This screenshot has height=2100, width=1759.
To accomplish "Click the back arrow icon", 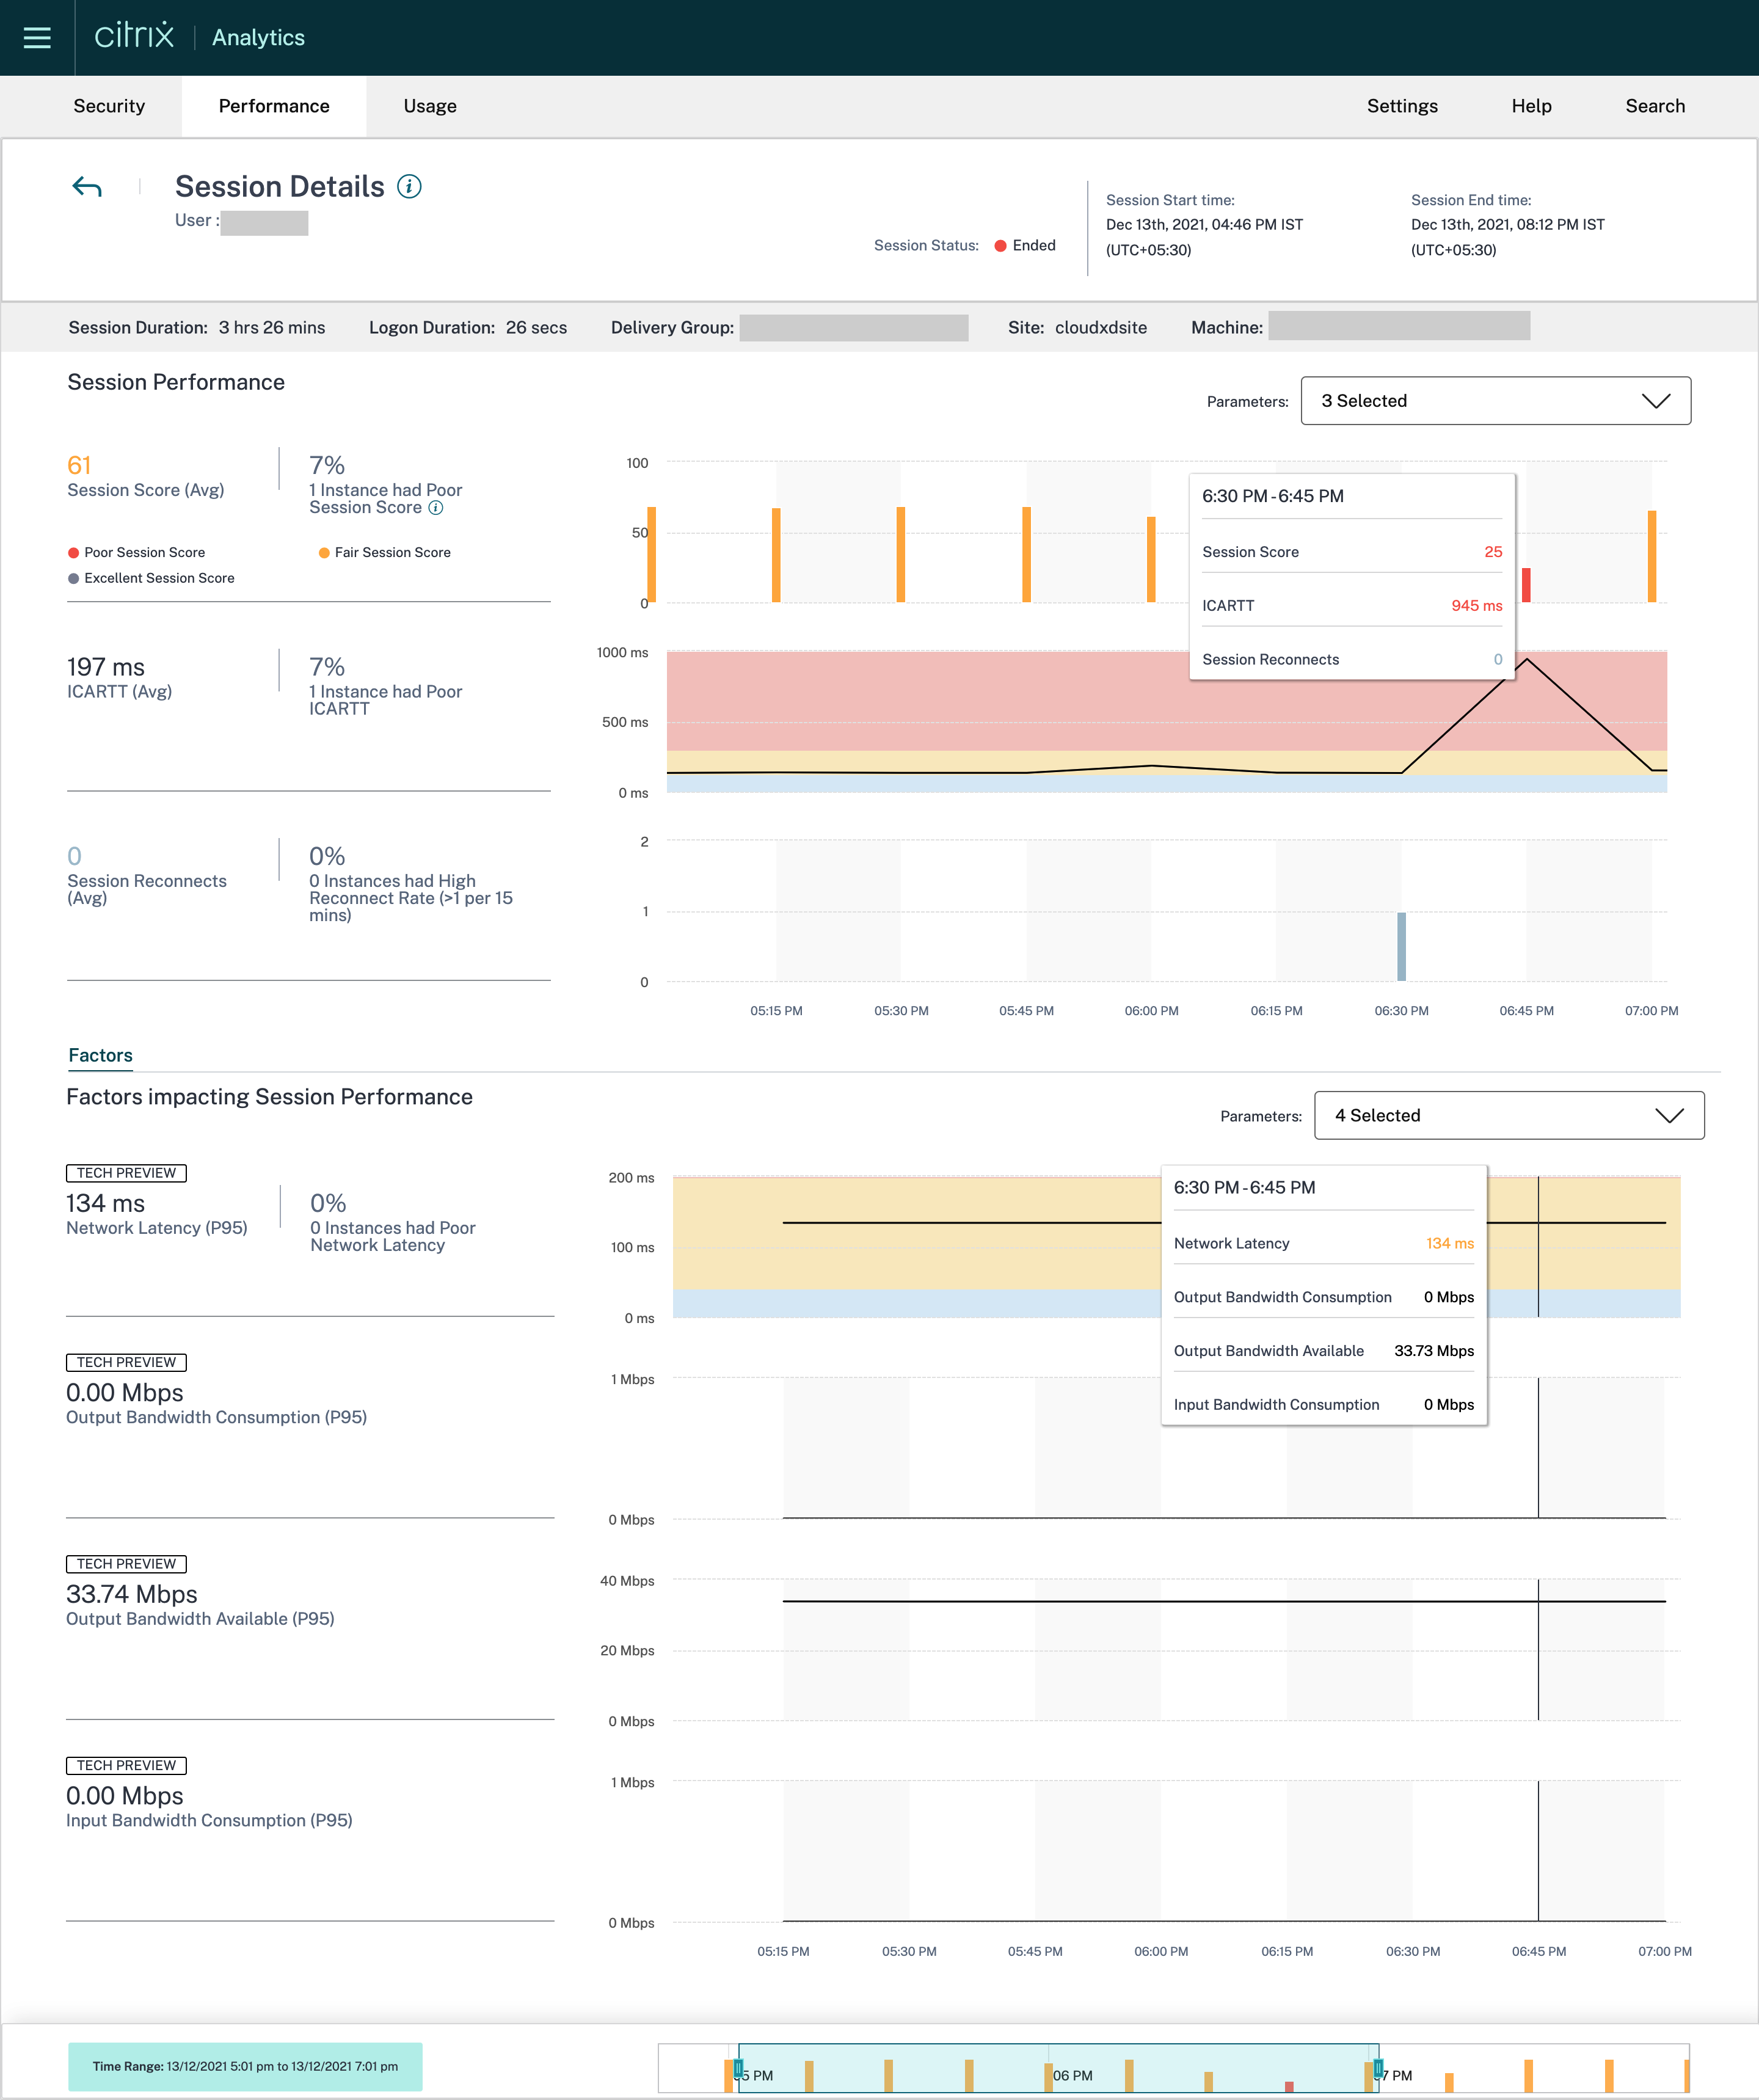I will [87, 187].
